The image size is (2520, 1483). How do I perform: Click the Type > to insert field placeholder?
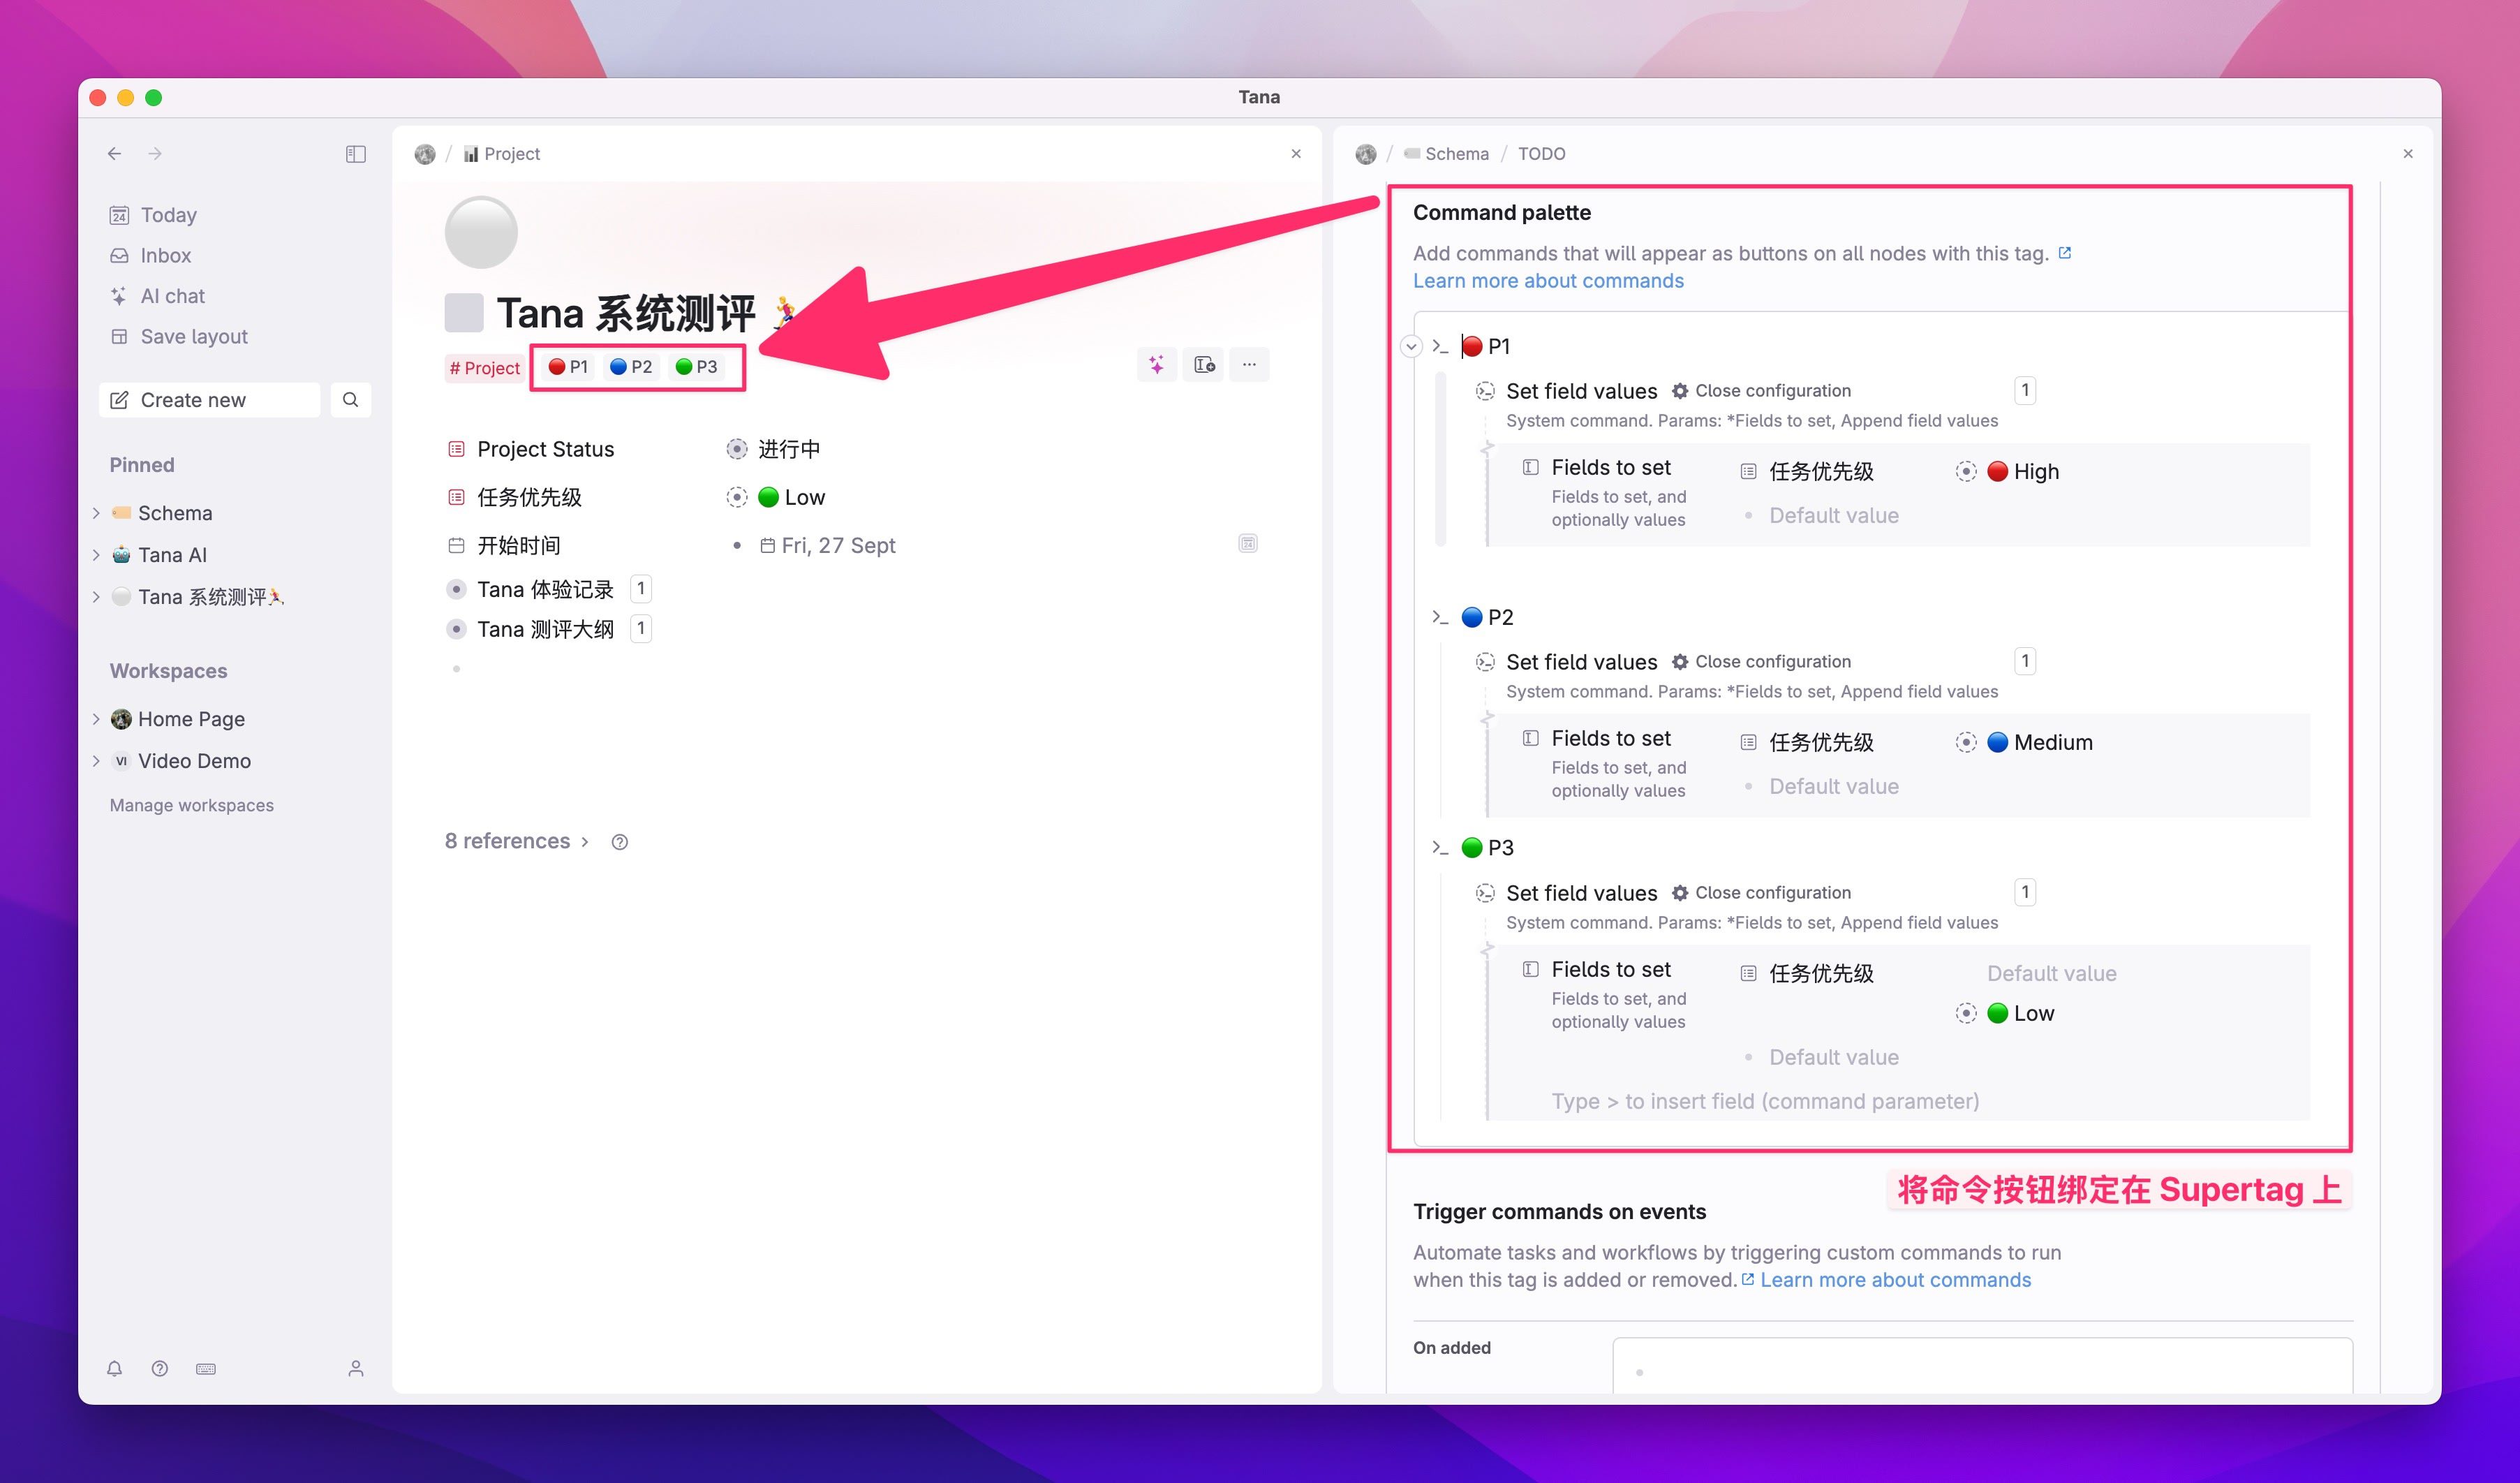click(x=1765, y=1101)
